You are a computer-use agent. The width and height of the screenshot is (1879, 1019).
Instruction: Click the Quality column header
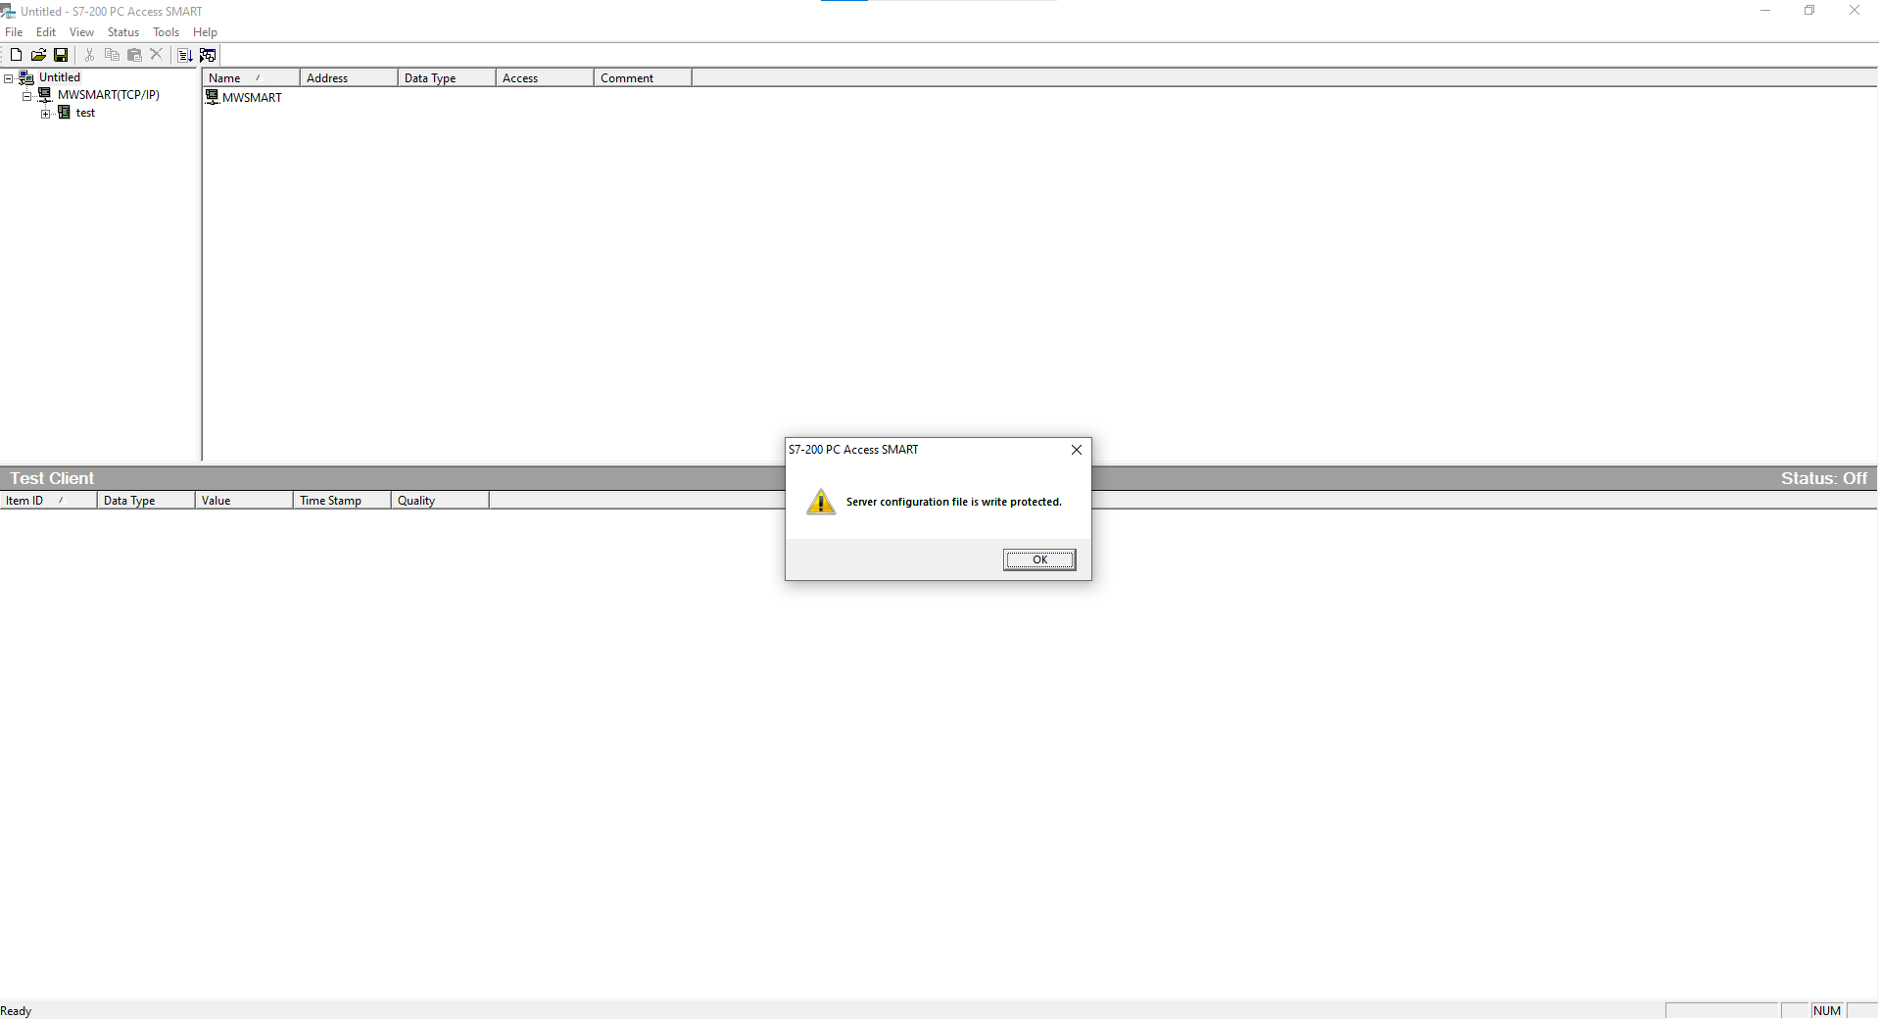440,501
